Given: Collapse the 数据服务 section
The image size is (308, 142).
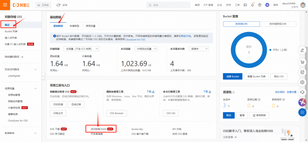Looking at the screenshot, I should tap(35, 133).
